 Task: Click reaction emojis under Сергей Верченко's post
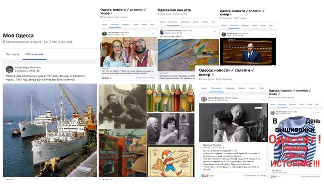point(205,176)
